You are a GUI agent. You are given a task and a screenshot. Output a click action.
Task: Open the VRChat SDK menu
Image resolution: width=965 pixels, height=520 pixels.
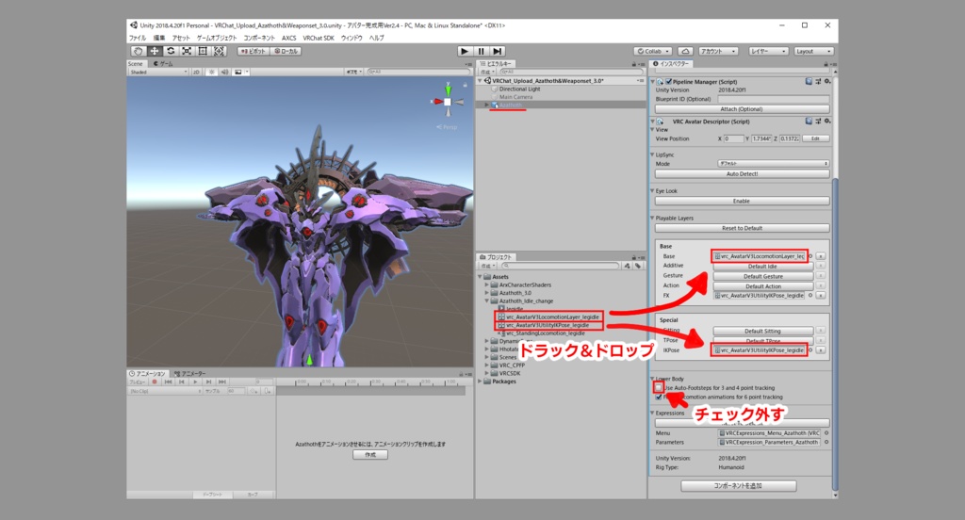coord(319,39)
